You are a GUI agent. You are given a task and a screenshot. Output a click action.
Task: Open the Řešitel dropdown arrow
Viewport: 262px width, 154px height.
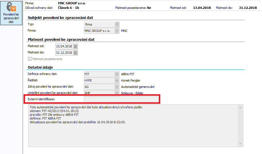click(117, 80)
